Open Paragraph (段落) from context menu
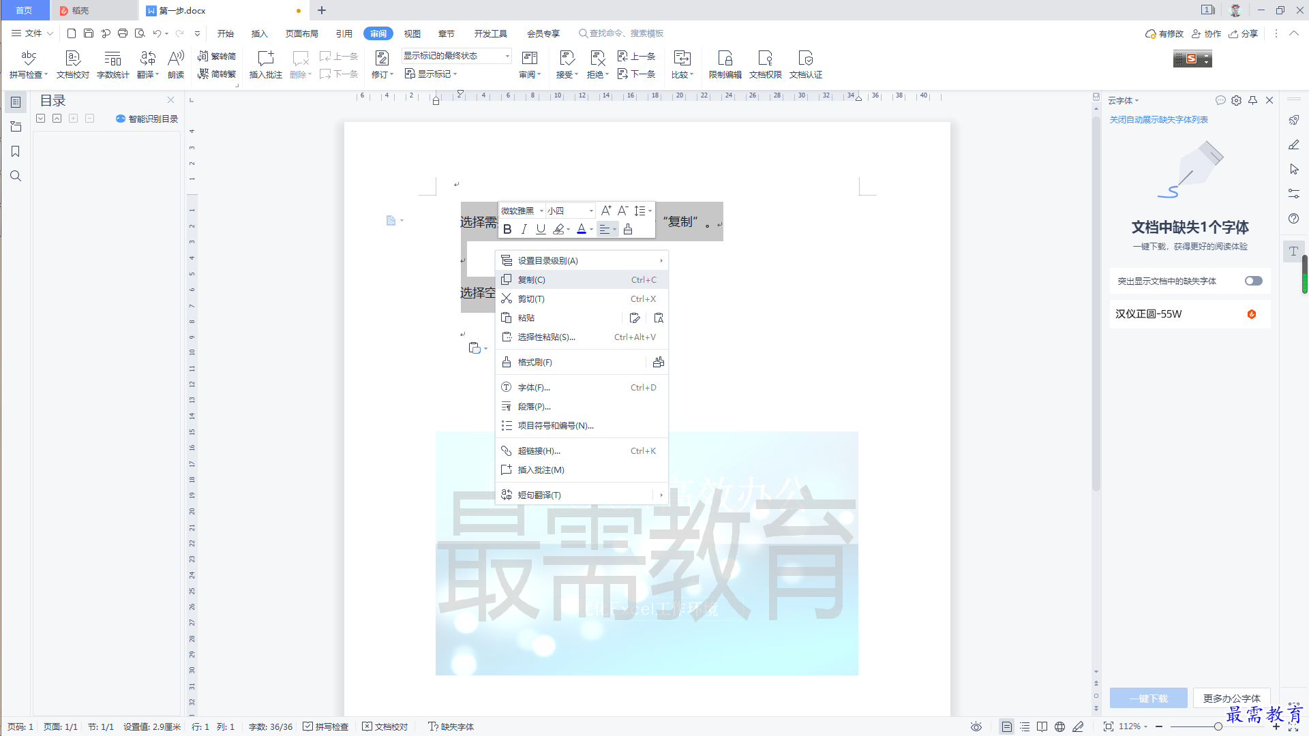 (x=581, y=406)
